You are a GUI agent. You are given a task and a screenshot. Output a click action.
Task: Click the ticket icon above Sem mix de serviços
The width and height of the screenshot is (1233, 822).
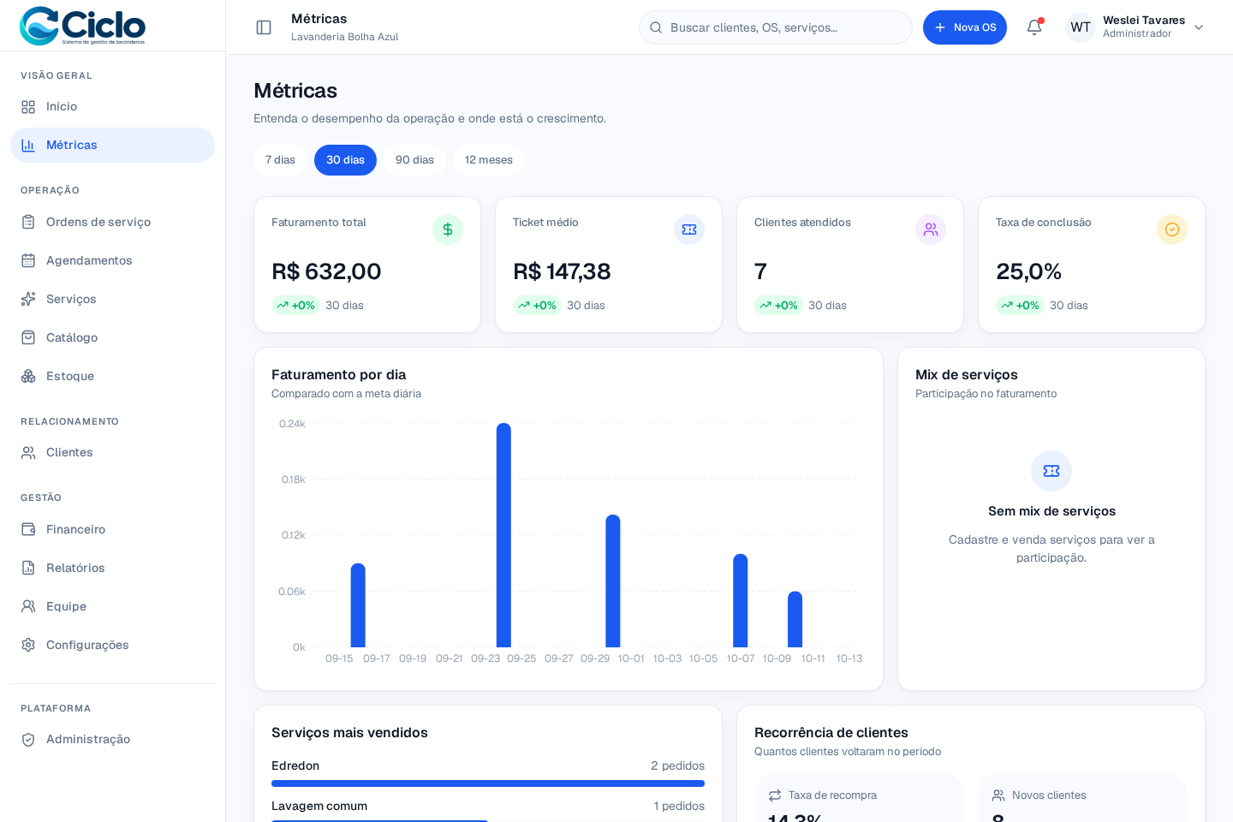click(1051, 471)
